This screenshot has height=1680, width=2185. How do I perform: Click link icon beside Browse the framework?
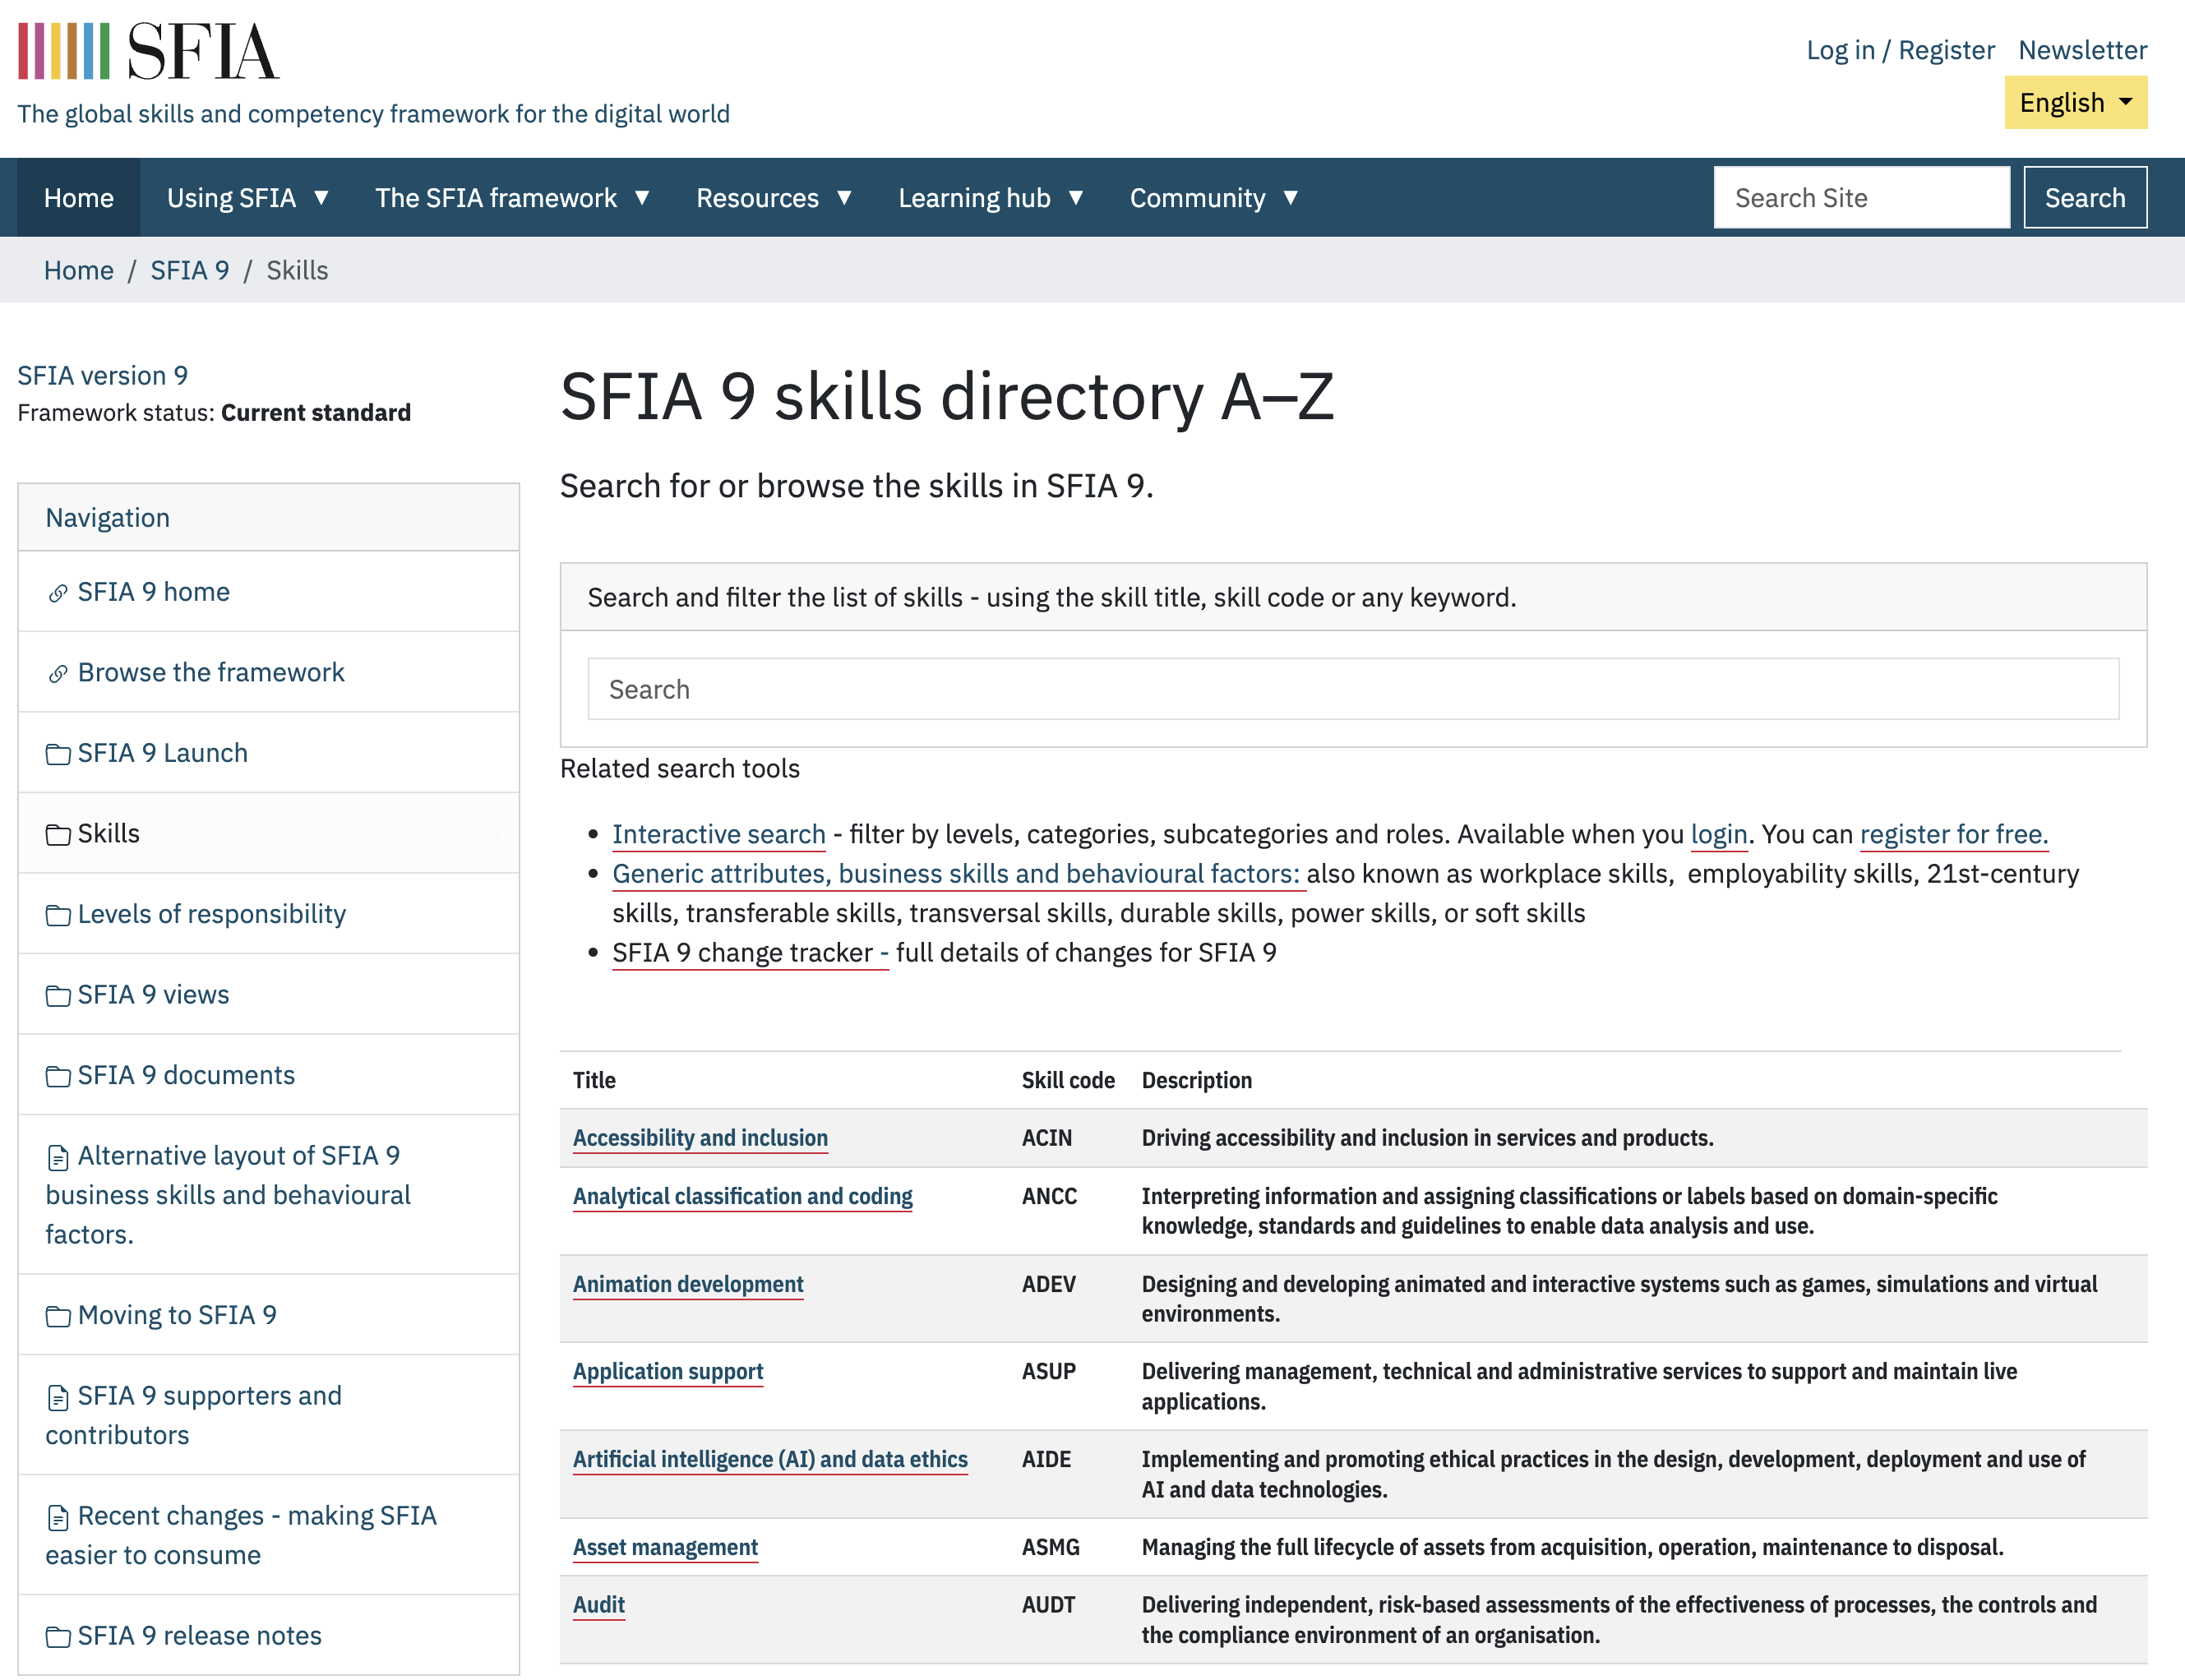pyautogui.click(x=58, y=674)
